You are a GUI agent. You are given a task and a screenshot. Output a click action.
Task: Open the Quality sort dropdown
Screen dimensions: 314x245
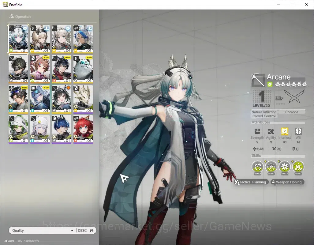coord(43,230)
